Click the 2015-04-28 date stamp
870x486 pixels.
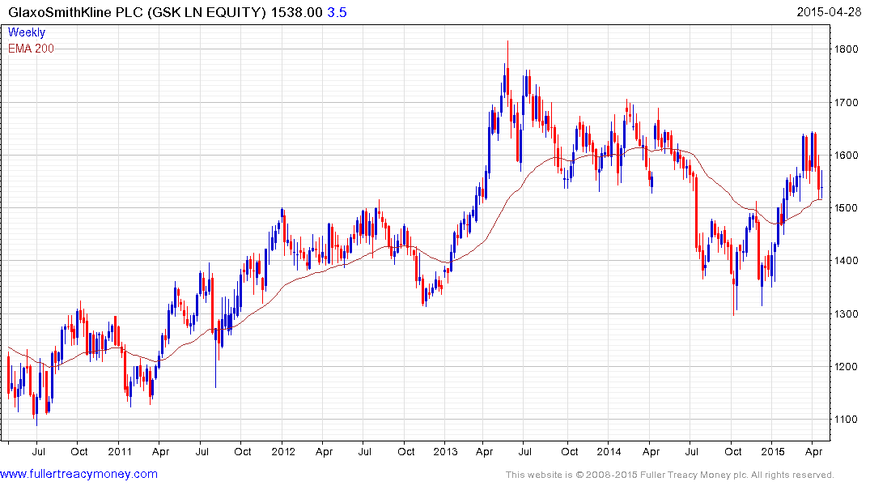click(829, 11)
